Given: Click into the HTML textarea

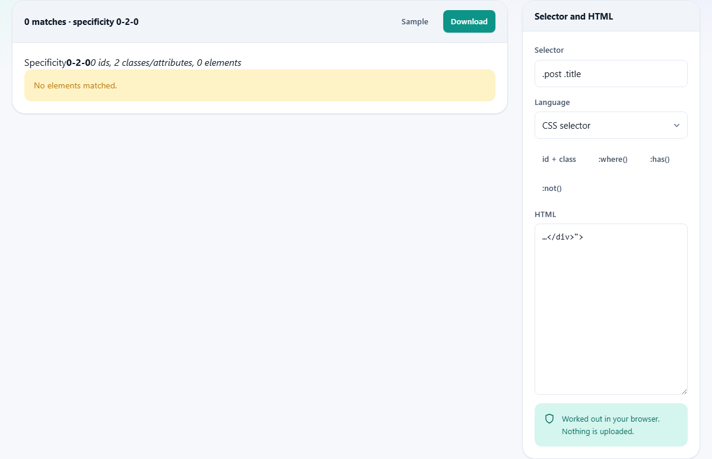Looking at the screenshot, I should [611, 309].
